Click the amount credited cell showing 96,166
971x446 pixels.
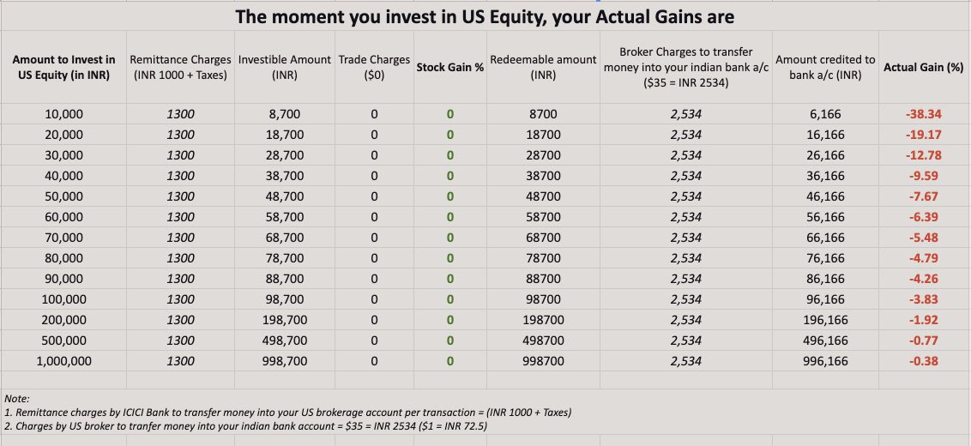click(825, 299)
